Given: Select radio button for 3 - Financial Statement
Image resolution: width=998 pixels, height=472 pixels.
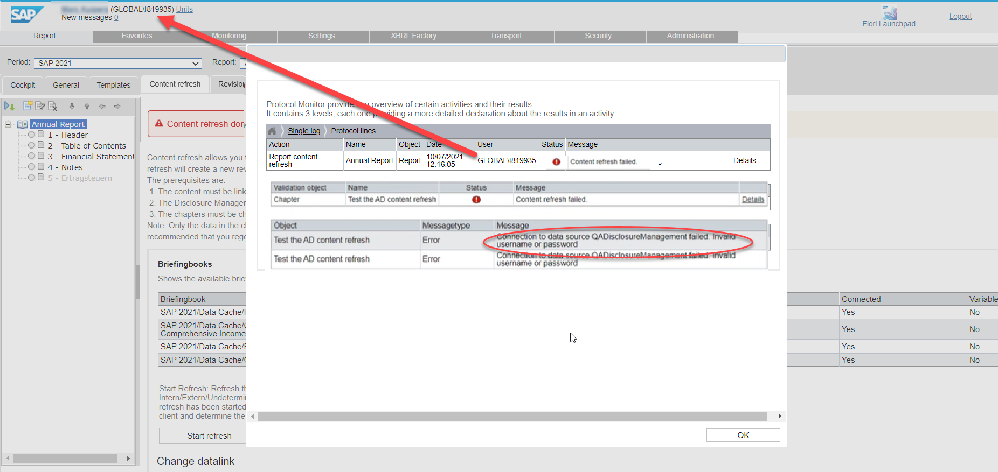Looking at the screenshot, I should (x=32, y=156).
